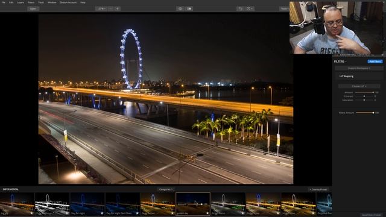The image size is (386, 217).
Task: Adjust the Saturation slider
Action: 364,100
